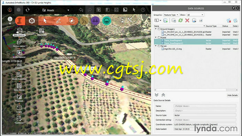The image size is (242, 136).
Task: Click the import data source icon with down arrow
Action: coord(194,20)
